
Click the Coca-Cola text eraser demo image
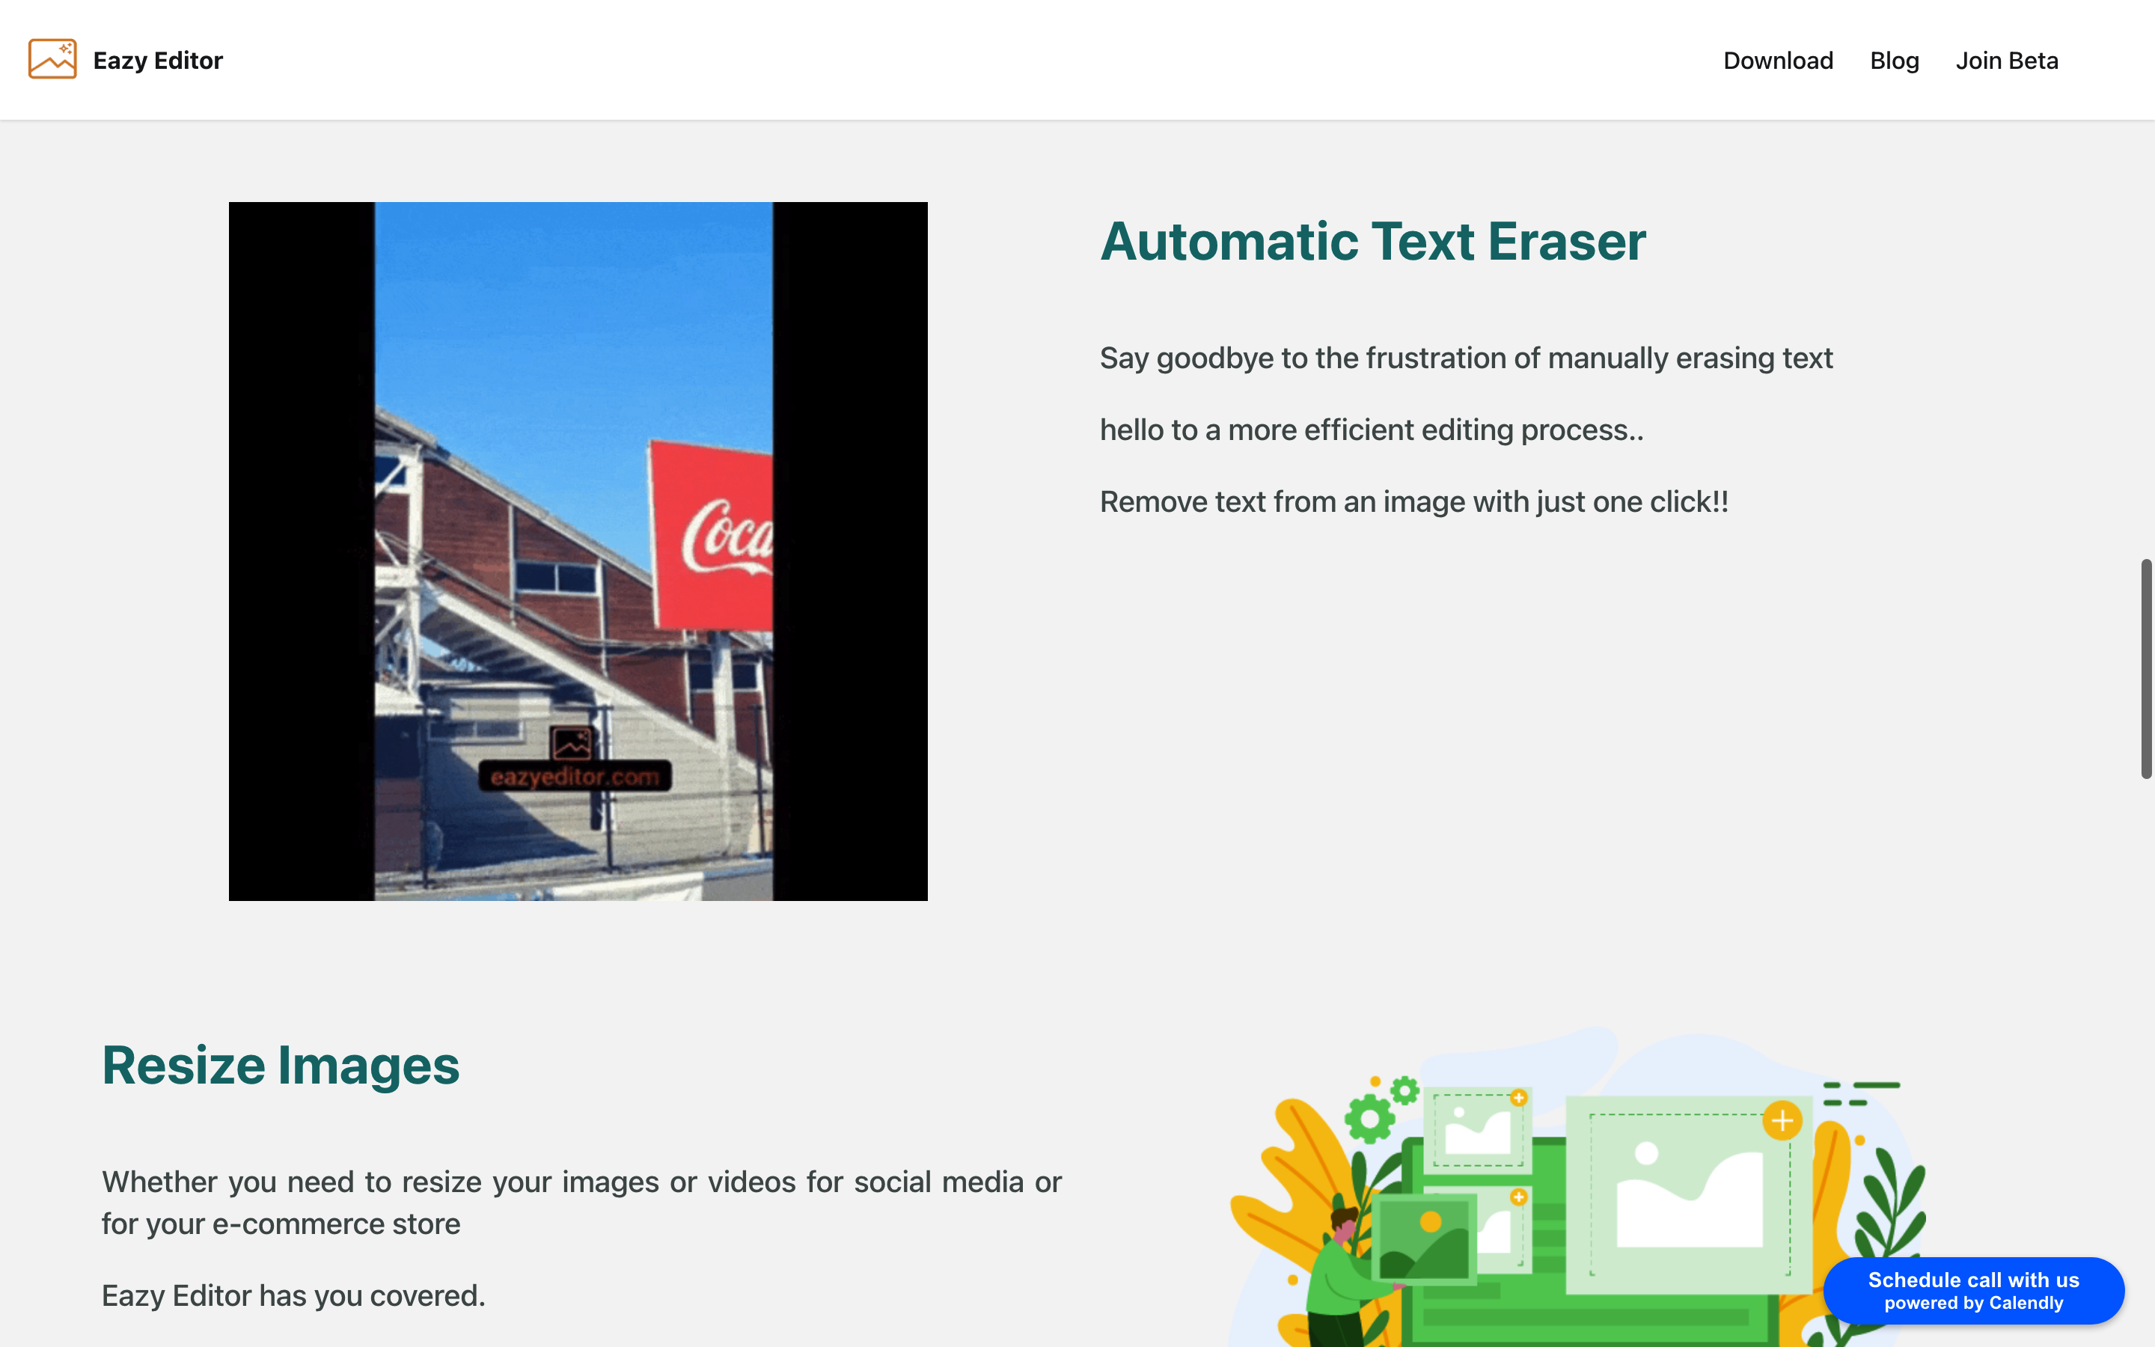coord(578,551)
